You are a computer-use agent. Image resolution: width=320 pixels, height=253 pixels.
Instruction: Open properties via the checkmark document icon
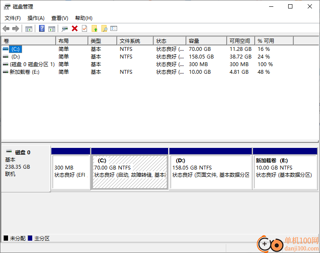(84, 28)
